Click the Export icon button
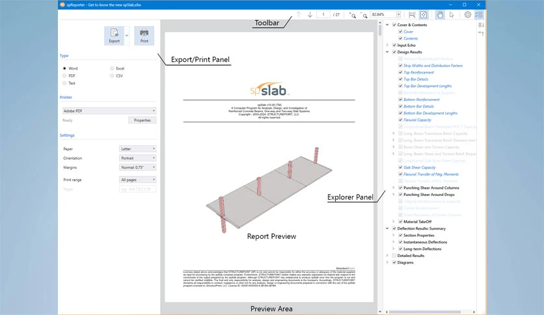This screenshot has height=315, width=544. click(114, 36)
